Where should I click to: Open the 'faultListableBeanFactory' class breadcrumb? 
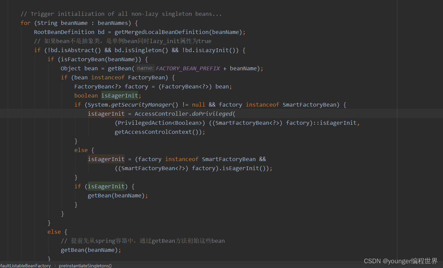(x=26, y=265)
